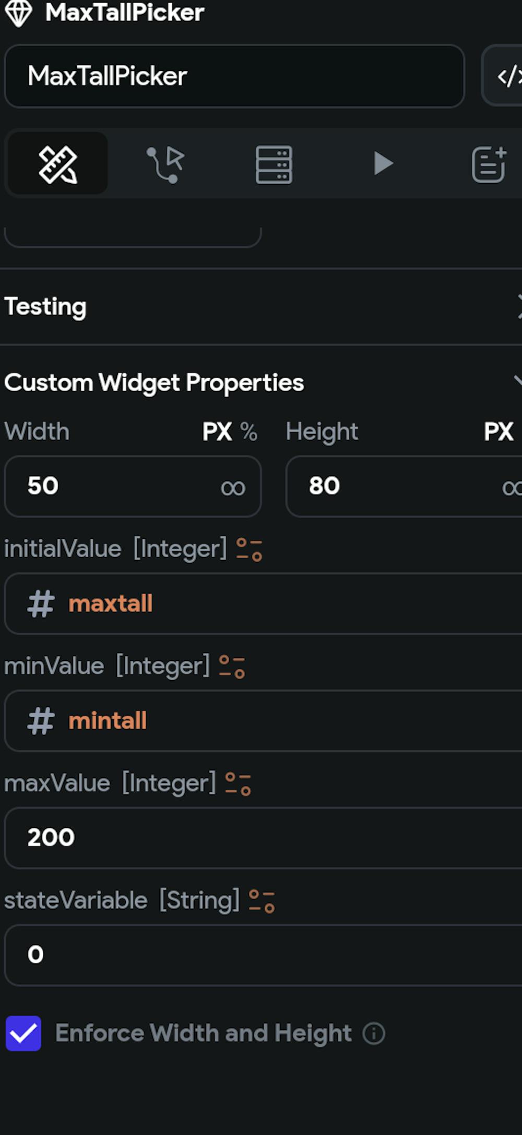Screen dimensions: 522x1135
Task: Open the Animations play tab icon
Action: (x=383, y=164)
